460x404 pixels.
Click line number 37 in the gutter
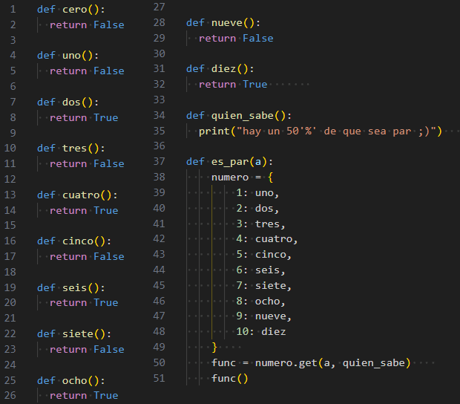(159, 162)
